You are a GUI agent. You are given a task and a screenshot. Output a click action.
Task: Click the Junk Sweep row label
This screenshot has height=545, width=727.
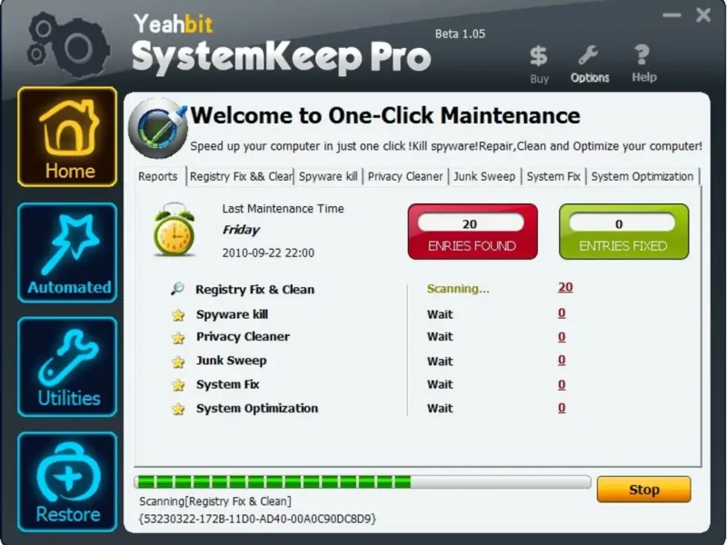pyautogui.click(x=231, y=361)
